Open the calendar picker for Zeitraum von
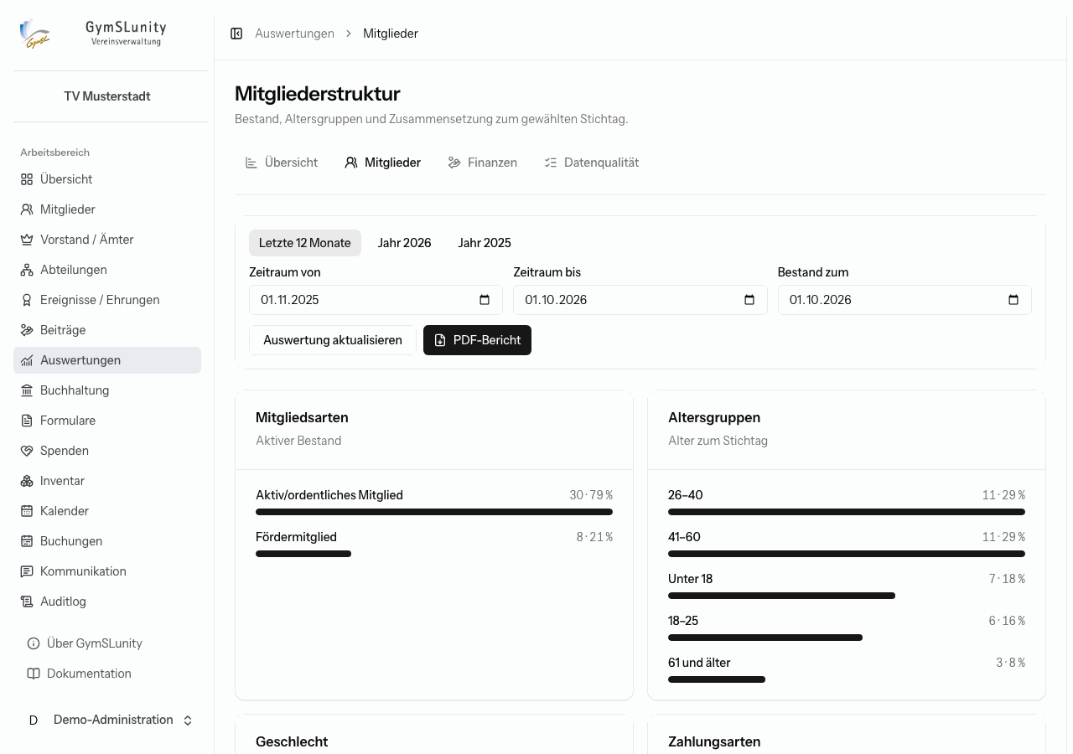Screen dimensions: 1073x754 (x=485, y=300)
